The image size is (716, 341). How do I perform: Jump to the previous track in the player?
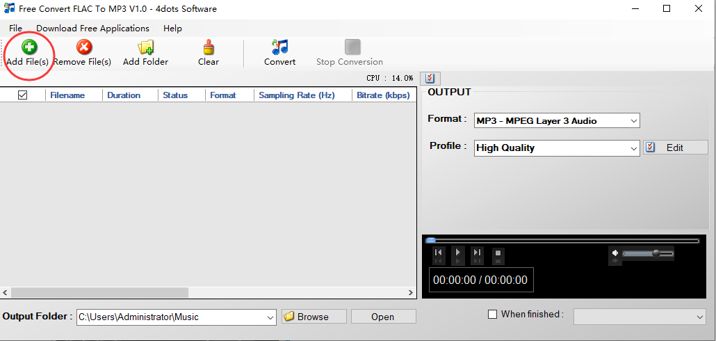pos(438,253)
